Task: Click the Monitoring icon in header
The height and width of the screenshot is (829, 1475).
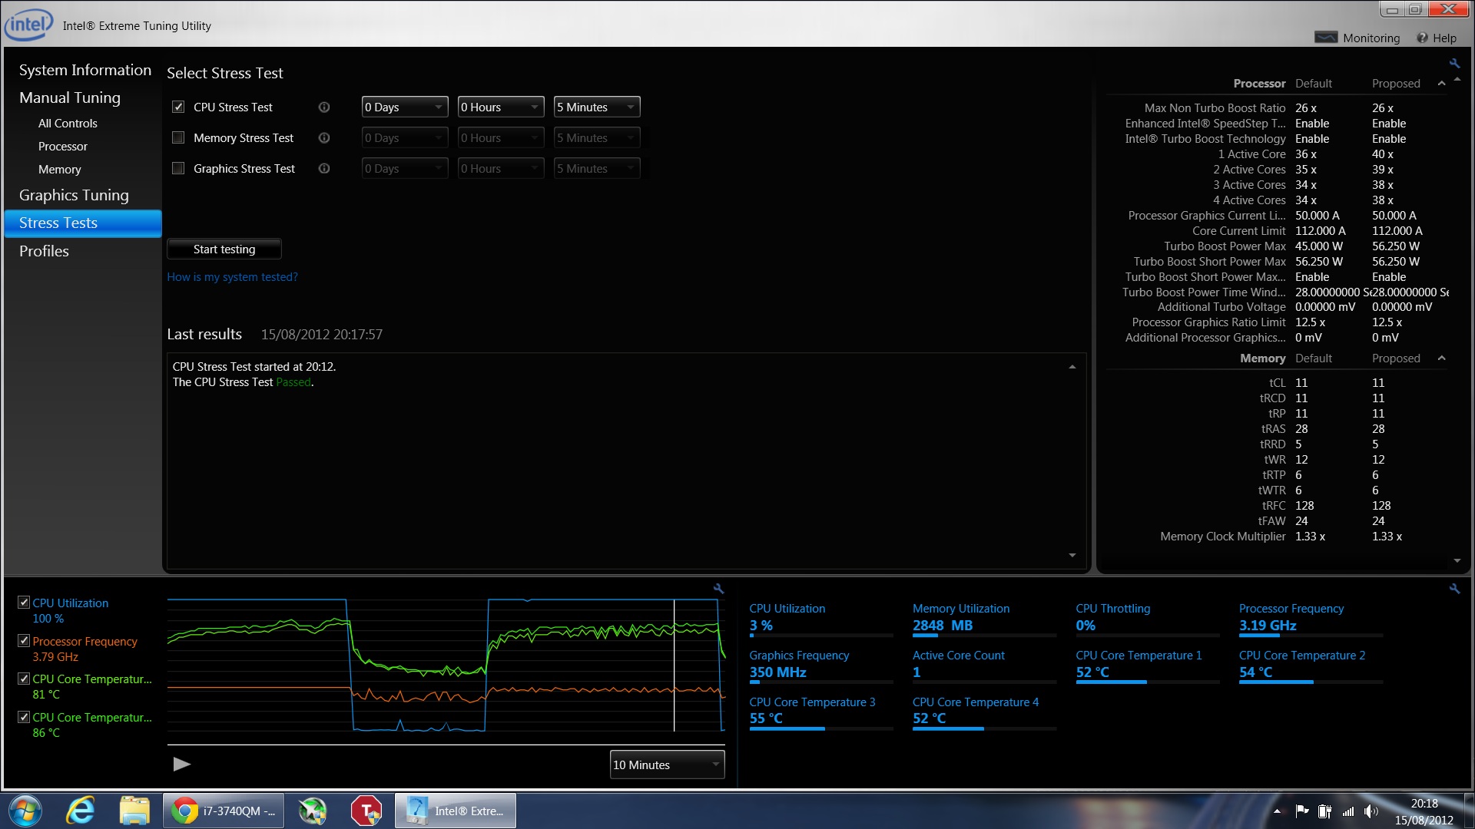Action: point(1326,38)
